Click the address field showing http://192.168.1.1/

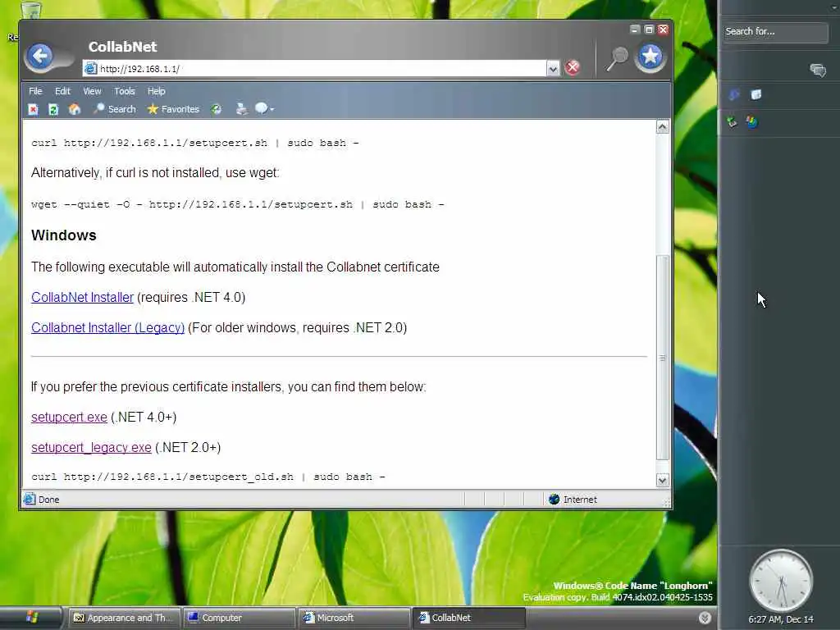pos(322,69)
